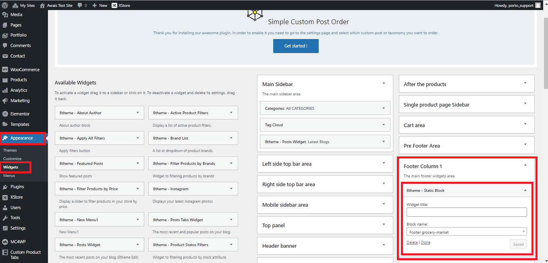Click the Templates folder icon in sidebar

pos(5,124)
